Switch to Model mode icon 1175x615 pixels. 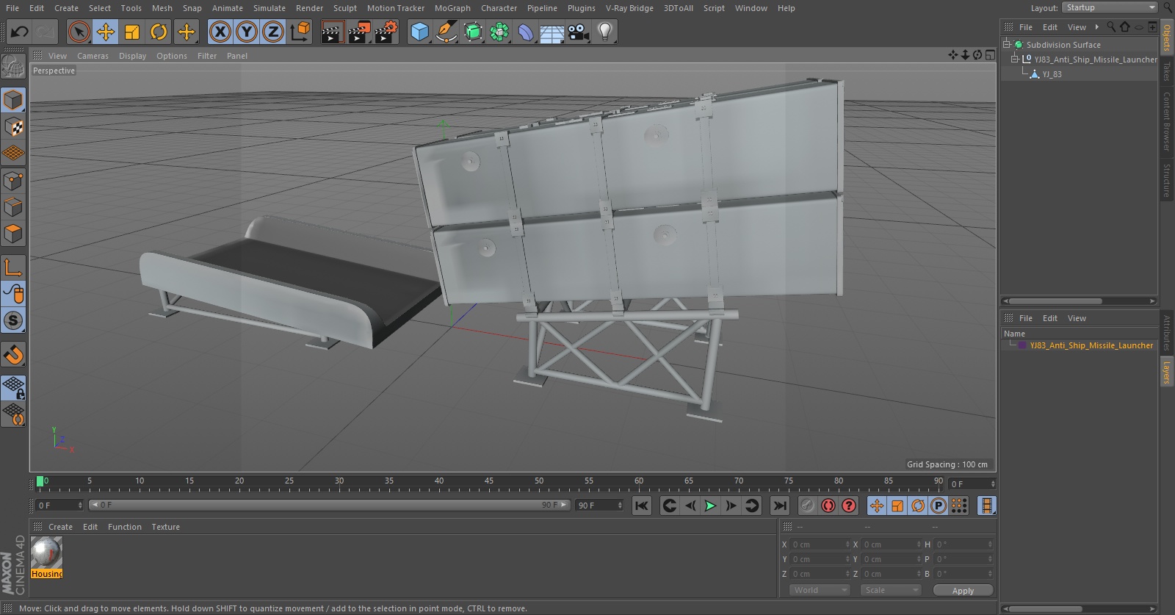tap(13, 100)
